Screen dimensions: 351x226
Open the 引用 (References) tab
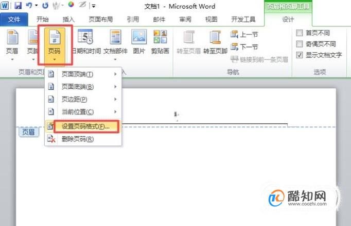(x=133, y=20)
